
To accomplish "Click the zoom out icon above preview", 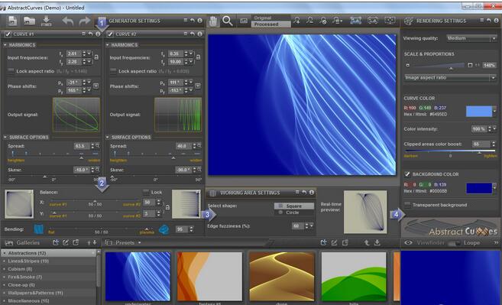I will pos(309,21).
